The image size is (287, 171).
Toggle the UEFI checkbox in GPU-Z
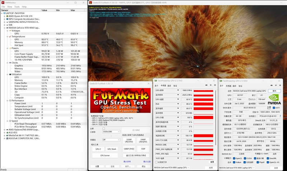[x=274, y=108]
